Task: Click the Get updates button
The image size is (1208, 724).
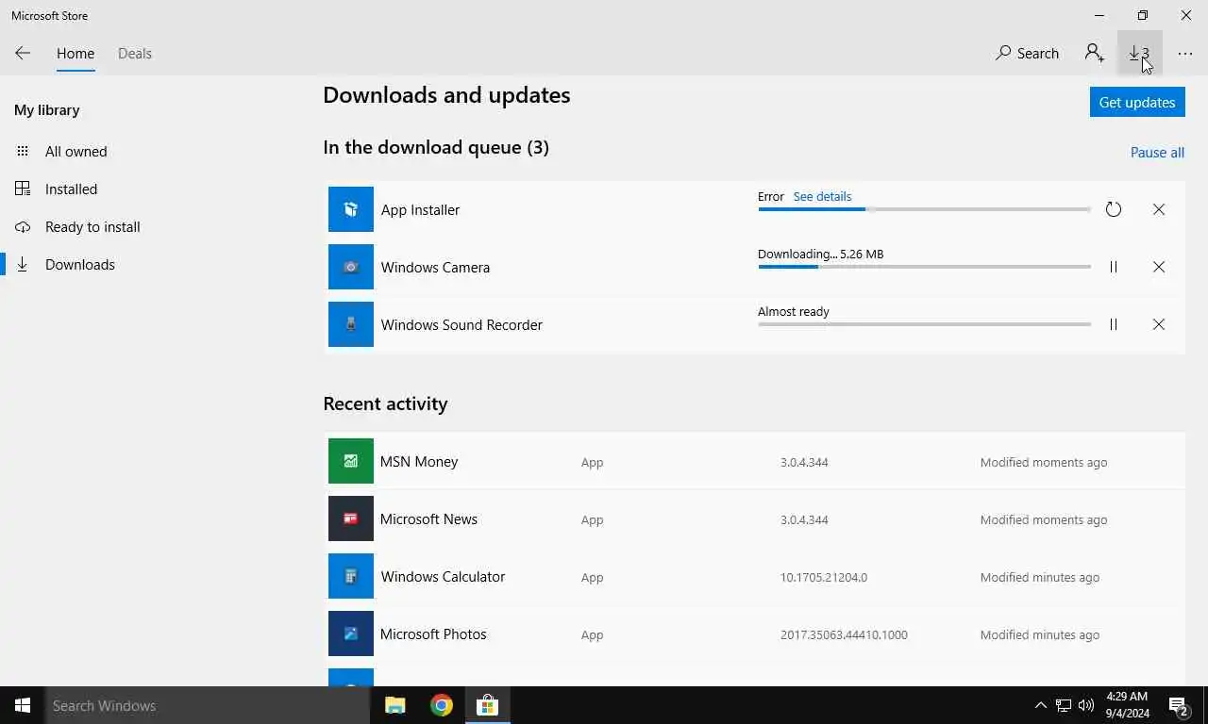Action: tap(1137, 102)
